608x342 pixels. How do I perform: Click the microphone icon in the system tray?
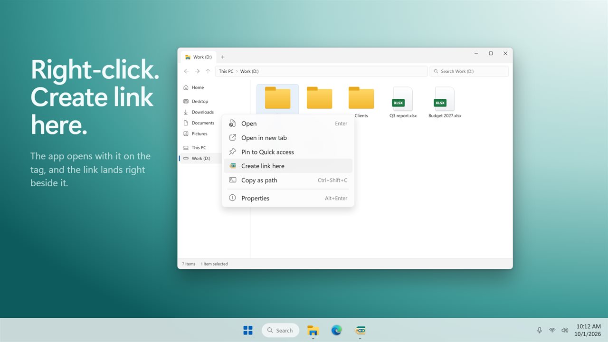(x=540, y=330)
